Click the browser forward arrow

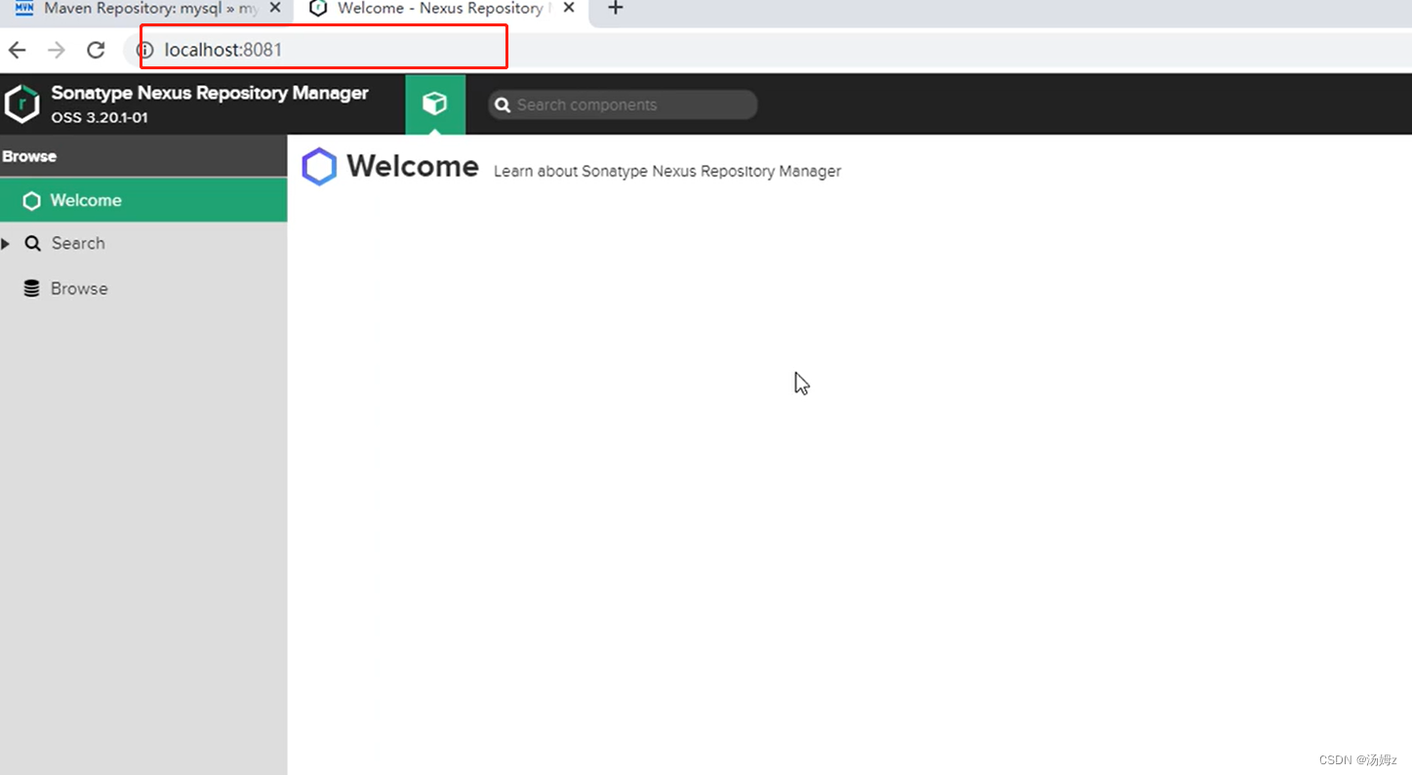57,50
